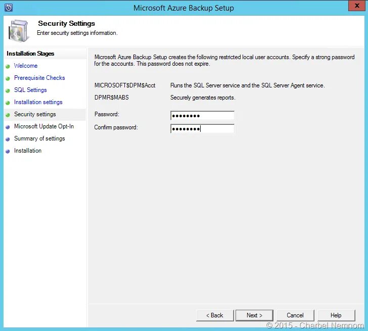
Task: Cancel the setup wizard
Action: (x=295, y=315)
